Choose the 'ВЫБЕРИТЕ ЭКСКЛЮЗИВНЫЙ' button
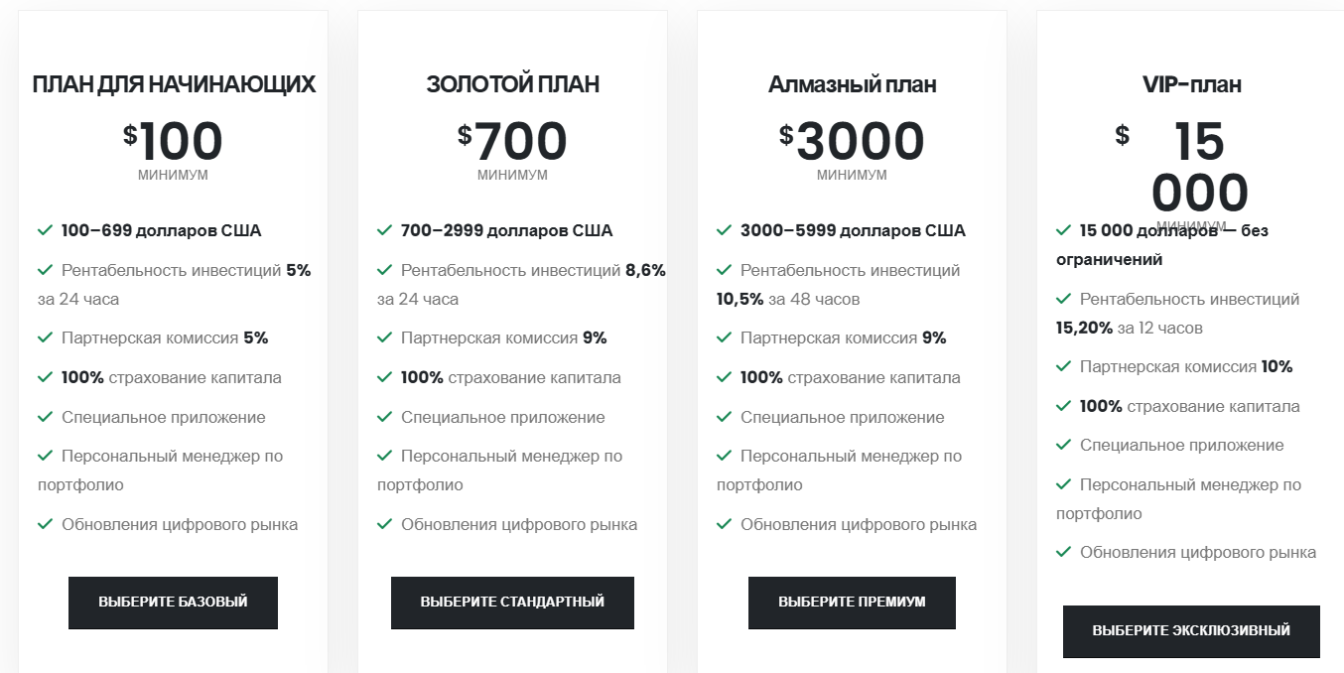The image size is (1344, 673). [x=1191, y=631]
